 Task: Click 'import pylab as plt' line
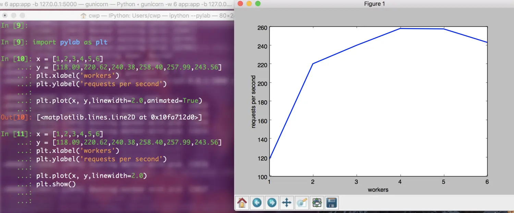click(70, 42)
